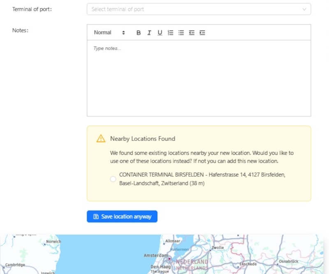Click the Cambridge label on the map
329x274 pixels.
click(15, 265)
